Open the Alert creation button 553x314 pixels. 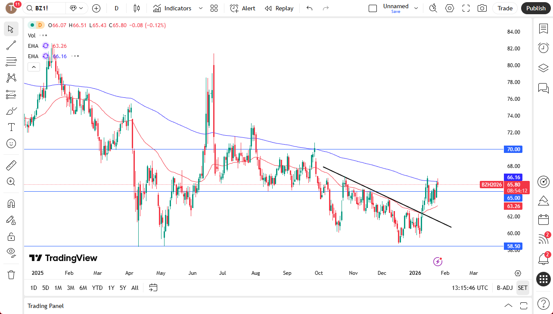[242, 8]
